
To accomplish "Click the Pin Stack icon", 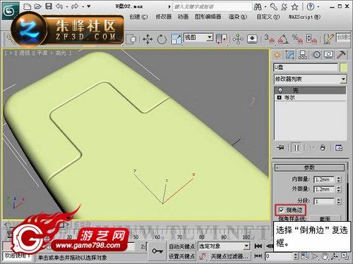I will [280, 148].
